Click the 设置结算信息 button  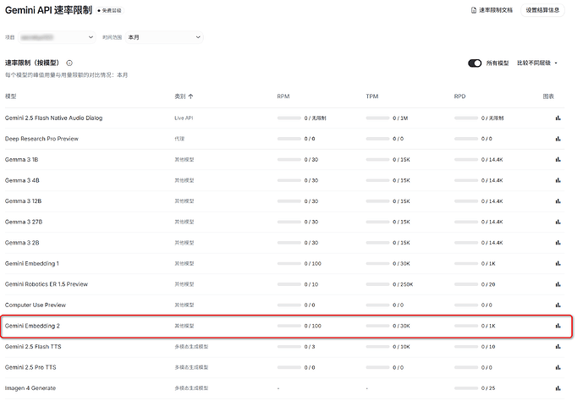pyautogui.click(x=542, y=10)
